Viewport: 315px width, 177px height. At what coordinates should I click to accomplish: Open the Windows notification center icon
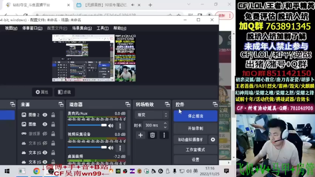pos(226,171)
